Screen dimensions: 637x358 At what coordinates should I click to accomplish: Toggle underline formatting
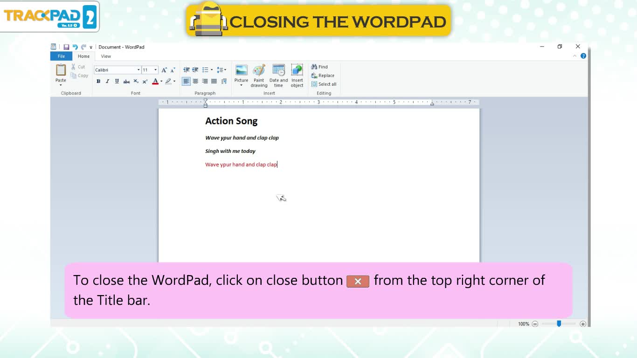117,81
